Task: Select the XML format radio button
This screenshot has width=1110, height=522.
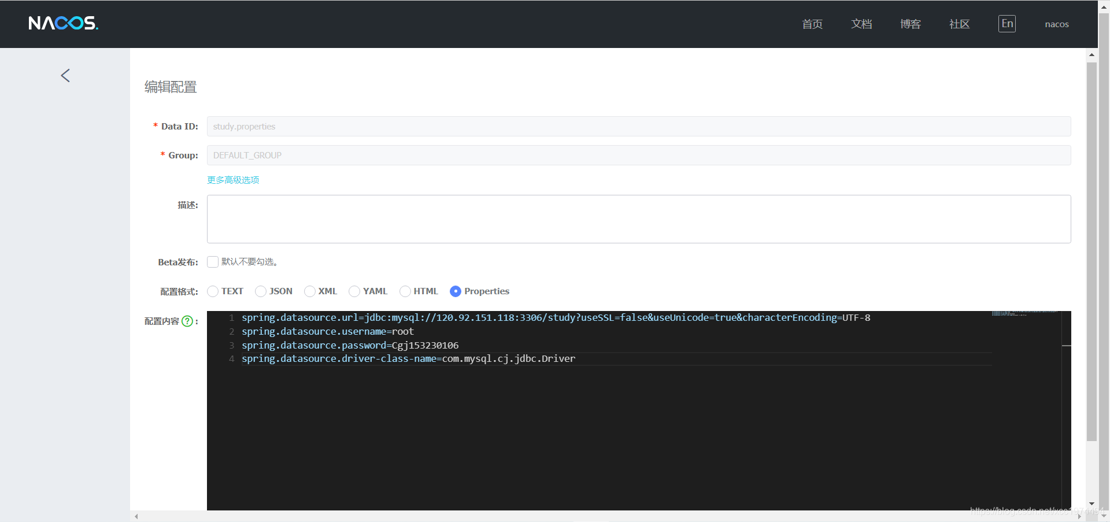Action: click(310, 291)
